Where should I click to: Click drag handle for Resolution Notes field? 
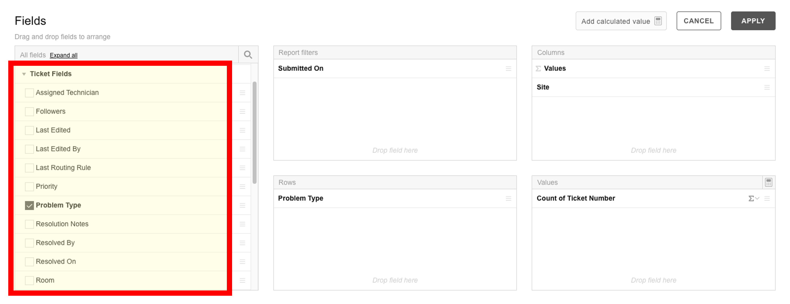tap(242, 224)
